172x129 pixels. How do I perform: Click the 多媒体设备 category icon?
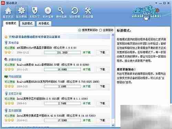click(x=6, y=60)
